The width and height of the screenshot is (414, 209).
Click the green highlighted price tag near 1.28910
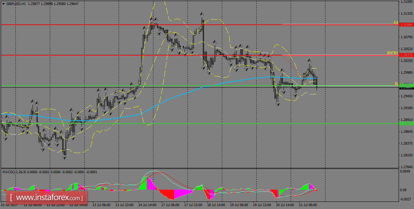(406, 123)
